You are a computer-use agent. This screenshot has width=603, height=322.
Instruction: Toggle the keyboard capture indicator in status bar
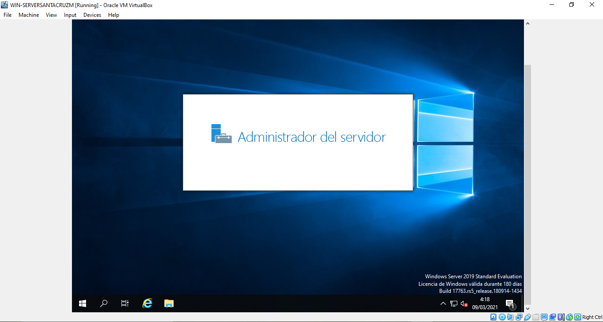[x=578, y=317]
